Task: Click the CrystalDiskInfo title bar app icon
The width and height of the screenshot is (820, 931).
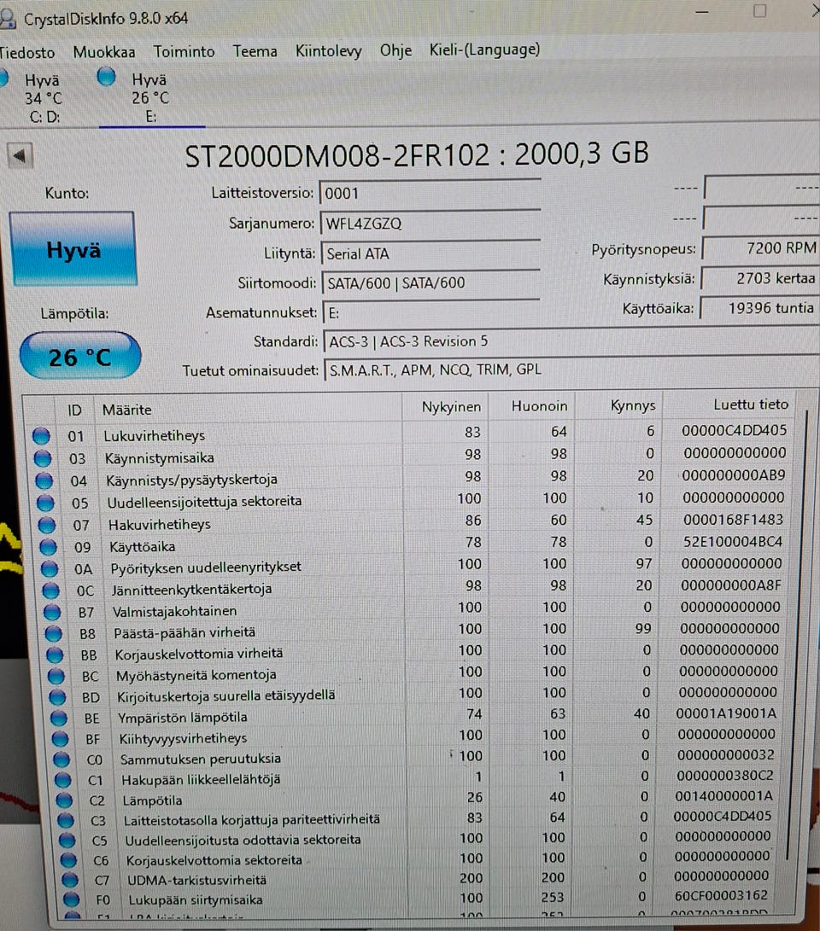Action: [7, 19]
